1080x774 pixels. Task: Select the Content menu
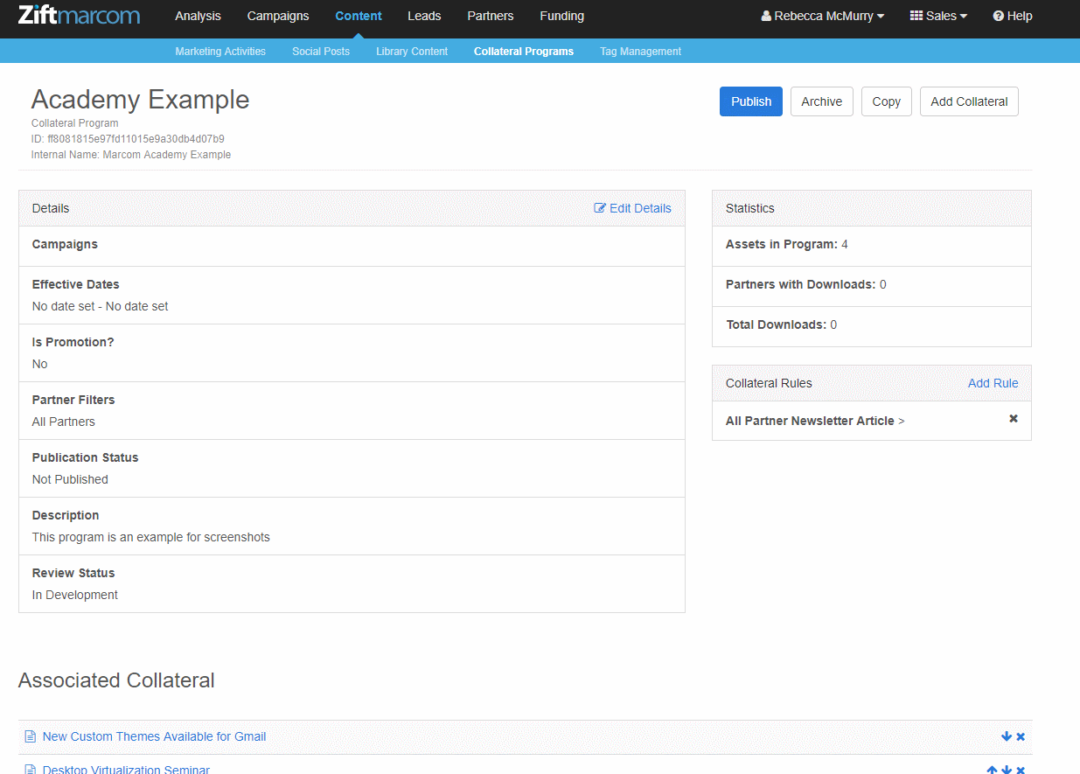coord(359,16)
